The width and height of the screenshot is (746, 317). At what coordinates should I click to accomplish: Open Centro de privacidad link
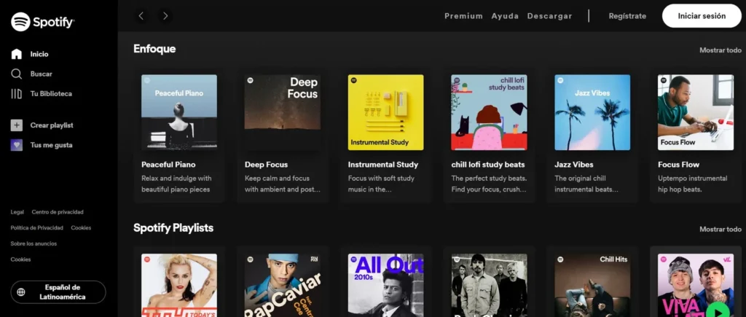pos(58,212)
